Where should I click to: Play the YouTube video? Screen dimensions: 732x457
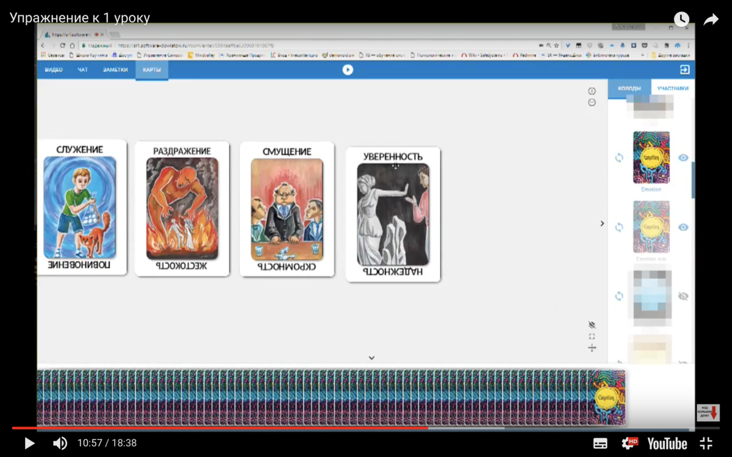tap(29, 444)
